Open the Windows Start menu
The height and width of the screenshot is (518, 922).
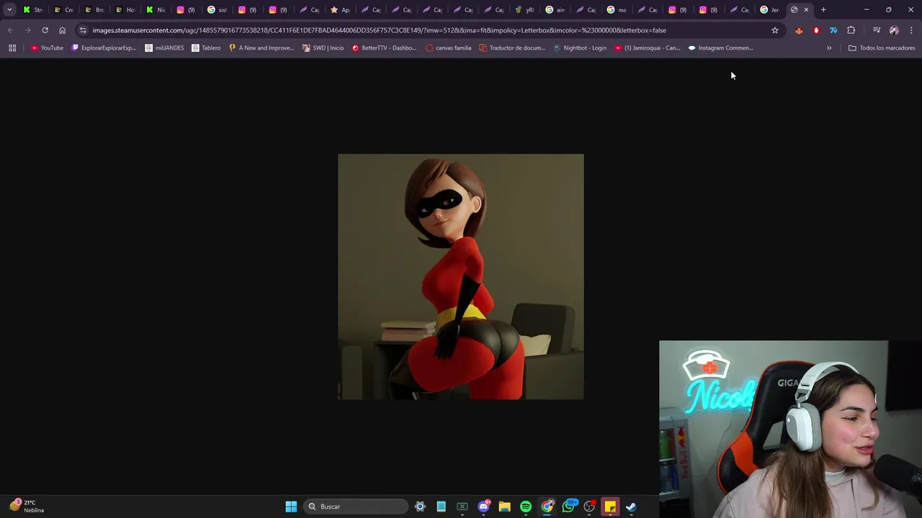[291, 506]
